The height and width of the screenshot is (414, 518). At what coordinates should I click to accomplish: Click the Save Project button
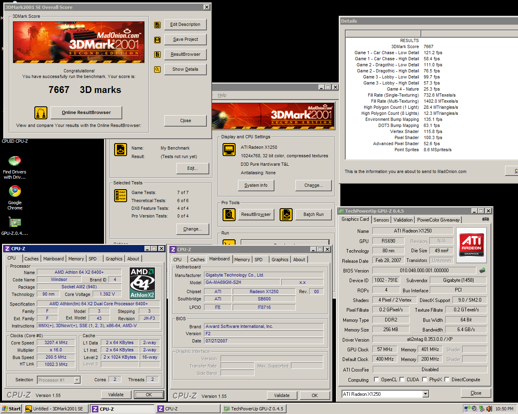pos(185,40)
